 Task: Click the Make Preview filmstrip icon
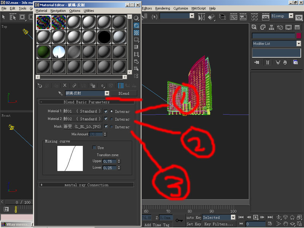coord(136,54)
